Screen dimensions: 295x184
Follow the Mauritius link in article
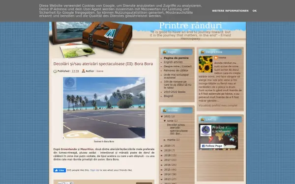[x=87, y=149]
